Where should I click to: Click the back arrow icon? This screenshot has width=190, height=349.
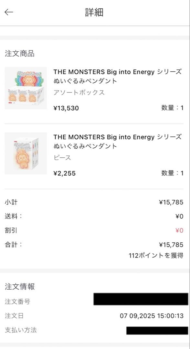point(8,12)
